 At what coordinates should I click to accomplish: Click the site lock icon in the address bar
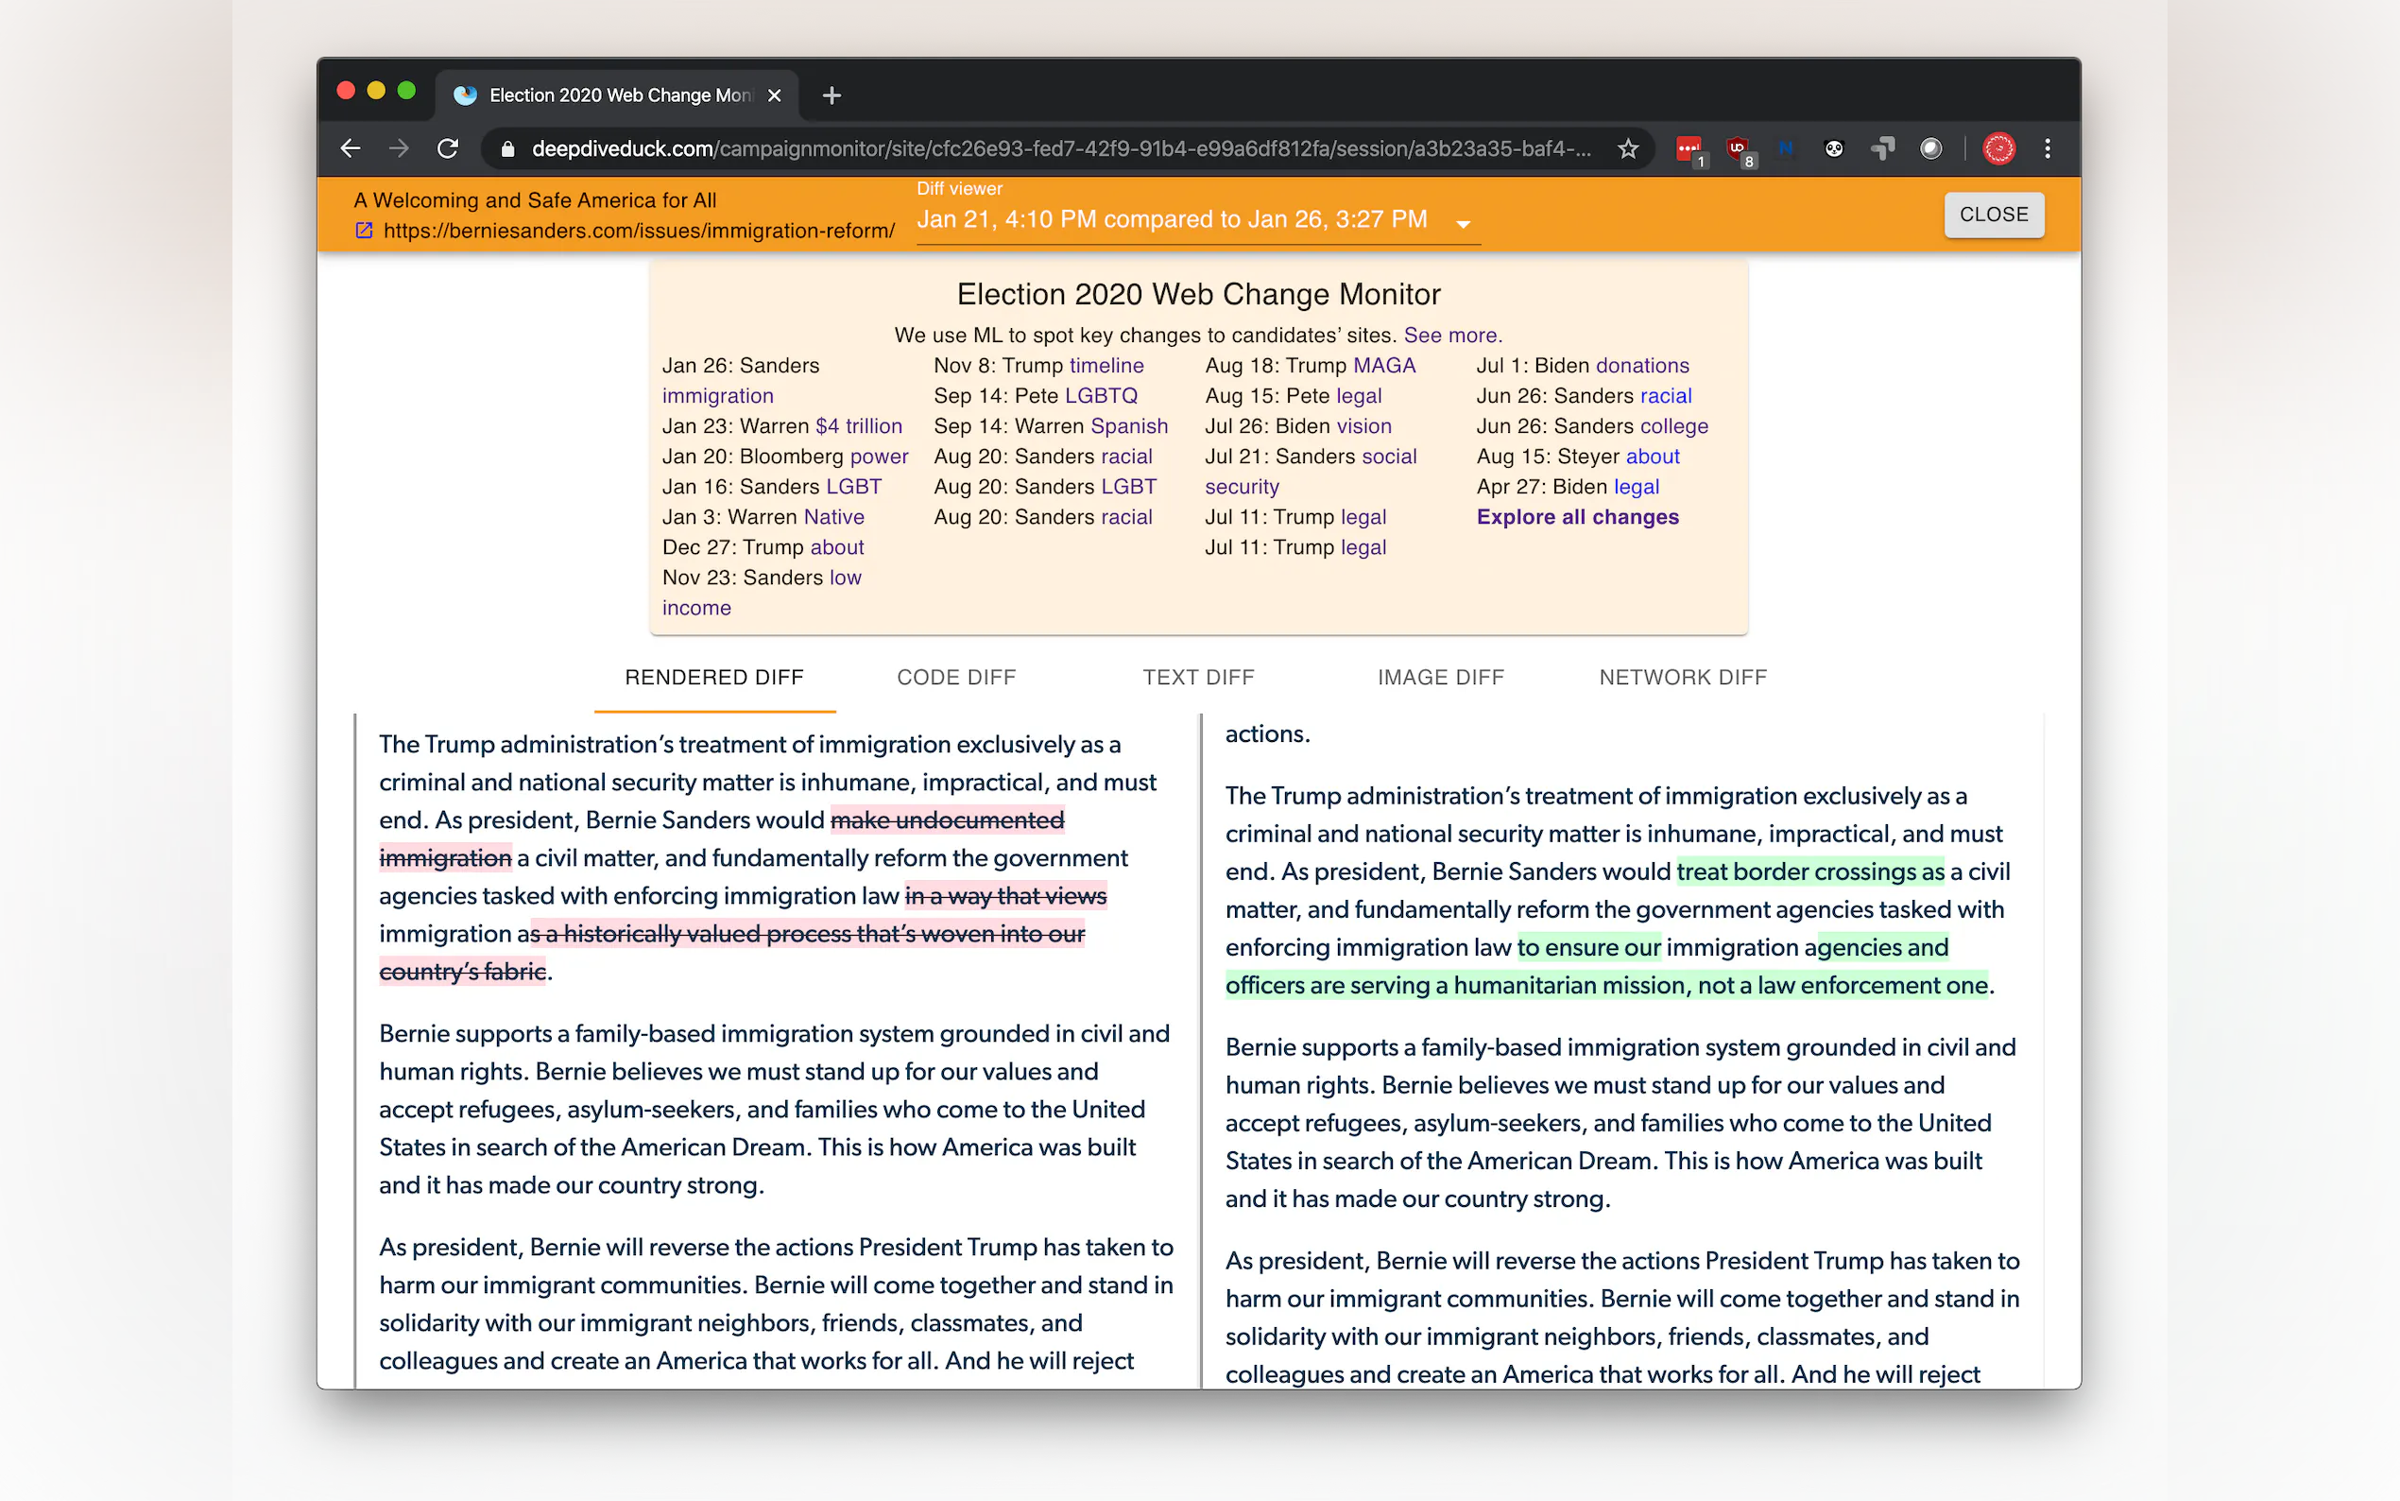coord(508,149)
